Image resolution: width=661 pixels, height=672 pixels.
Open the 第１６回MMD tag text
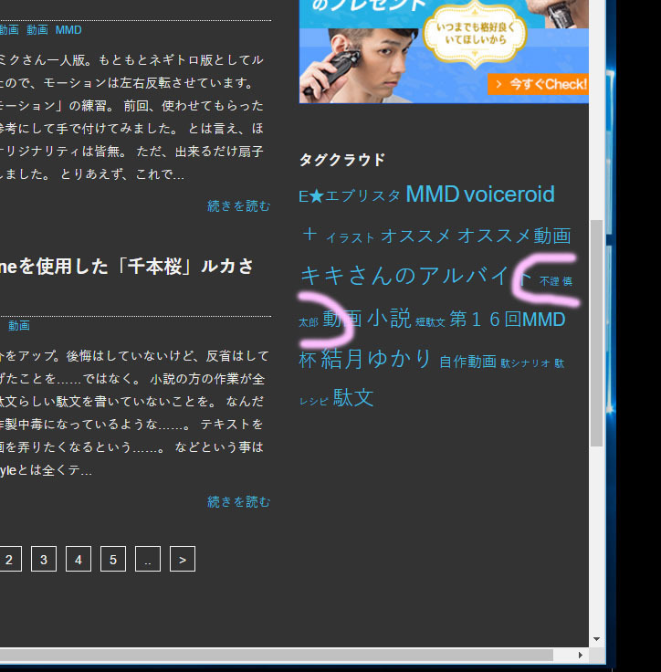[508, 320]
